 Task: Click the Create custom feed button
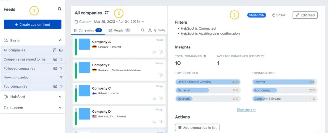pyautogui.click(x=33, y=24)
